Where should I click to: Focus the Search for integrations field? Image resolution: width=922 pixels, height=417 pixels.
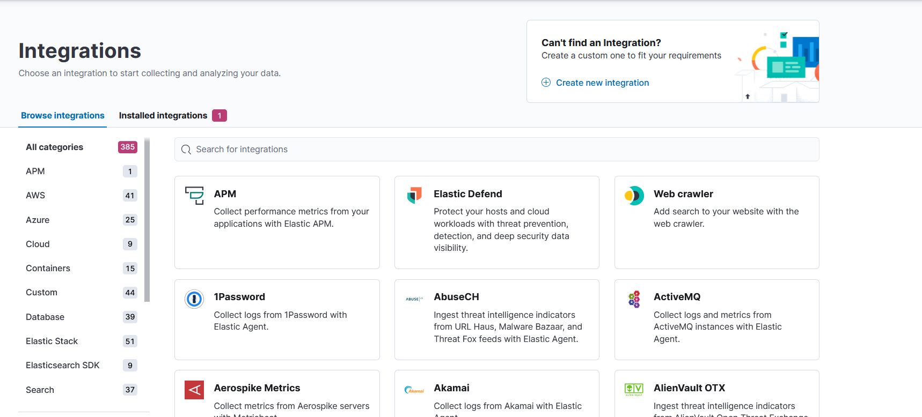(x=496, y=150)
